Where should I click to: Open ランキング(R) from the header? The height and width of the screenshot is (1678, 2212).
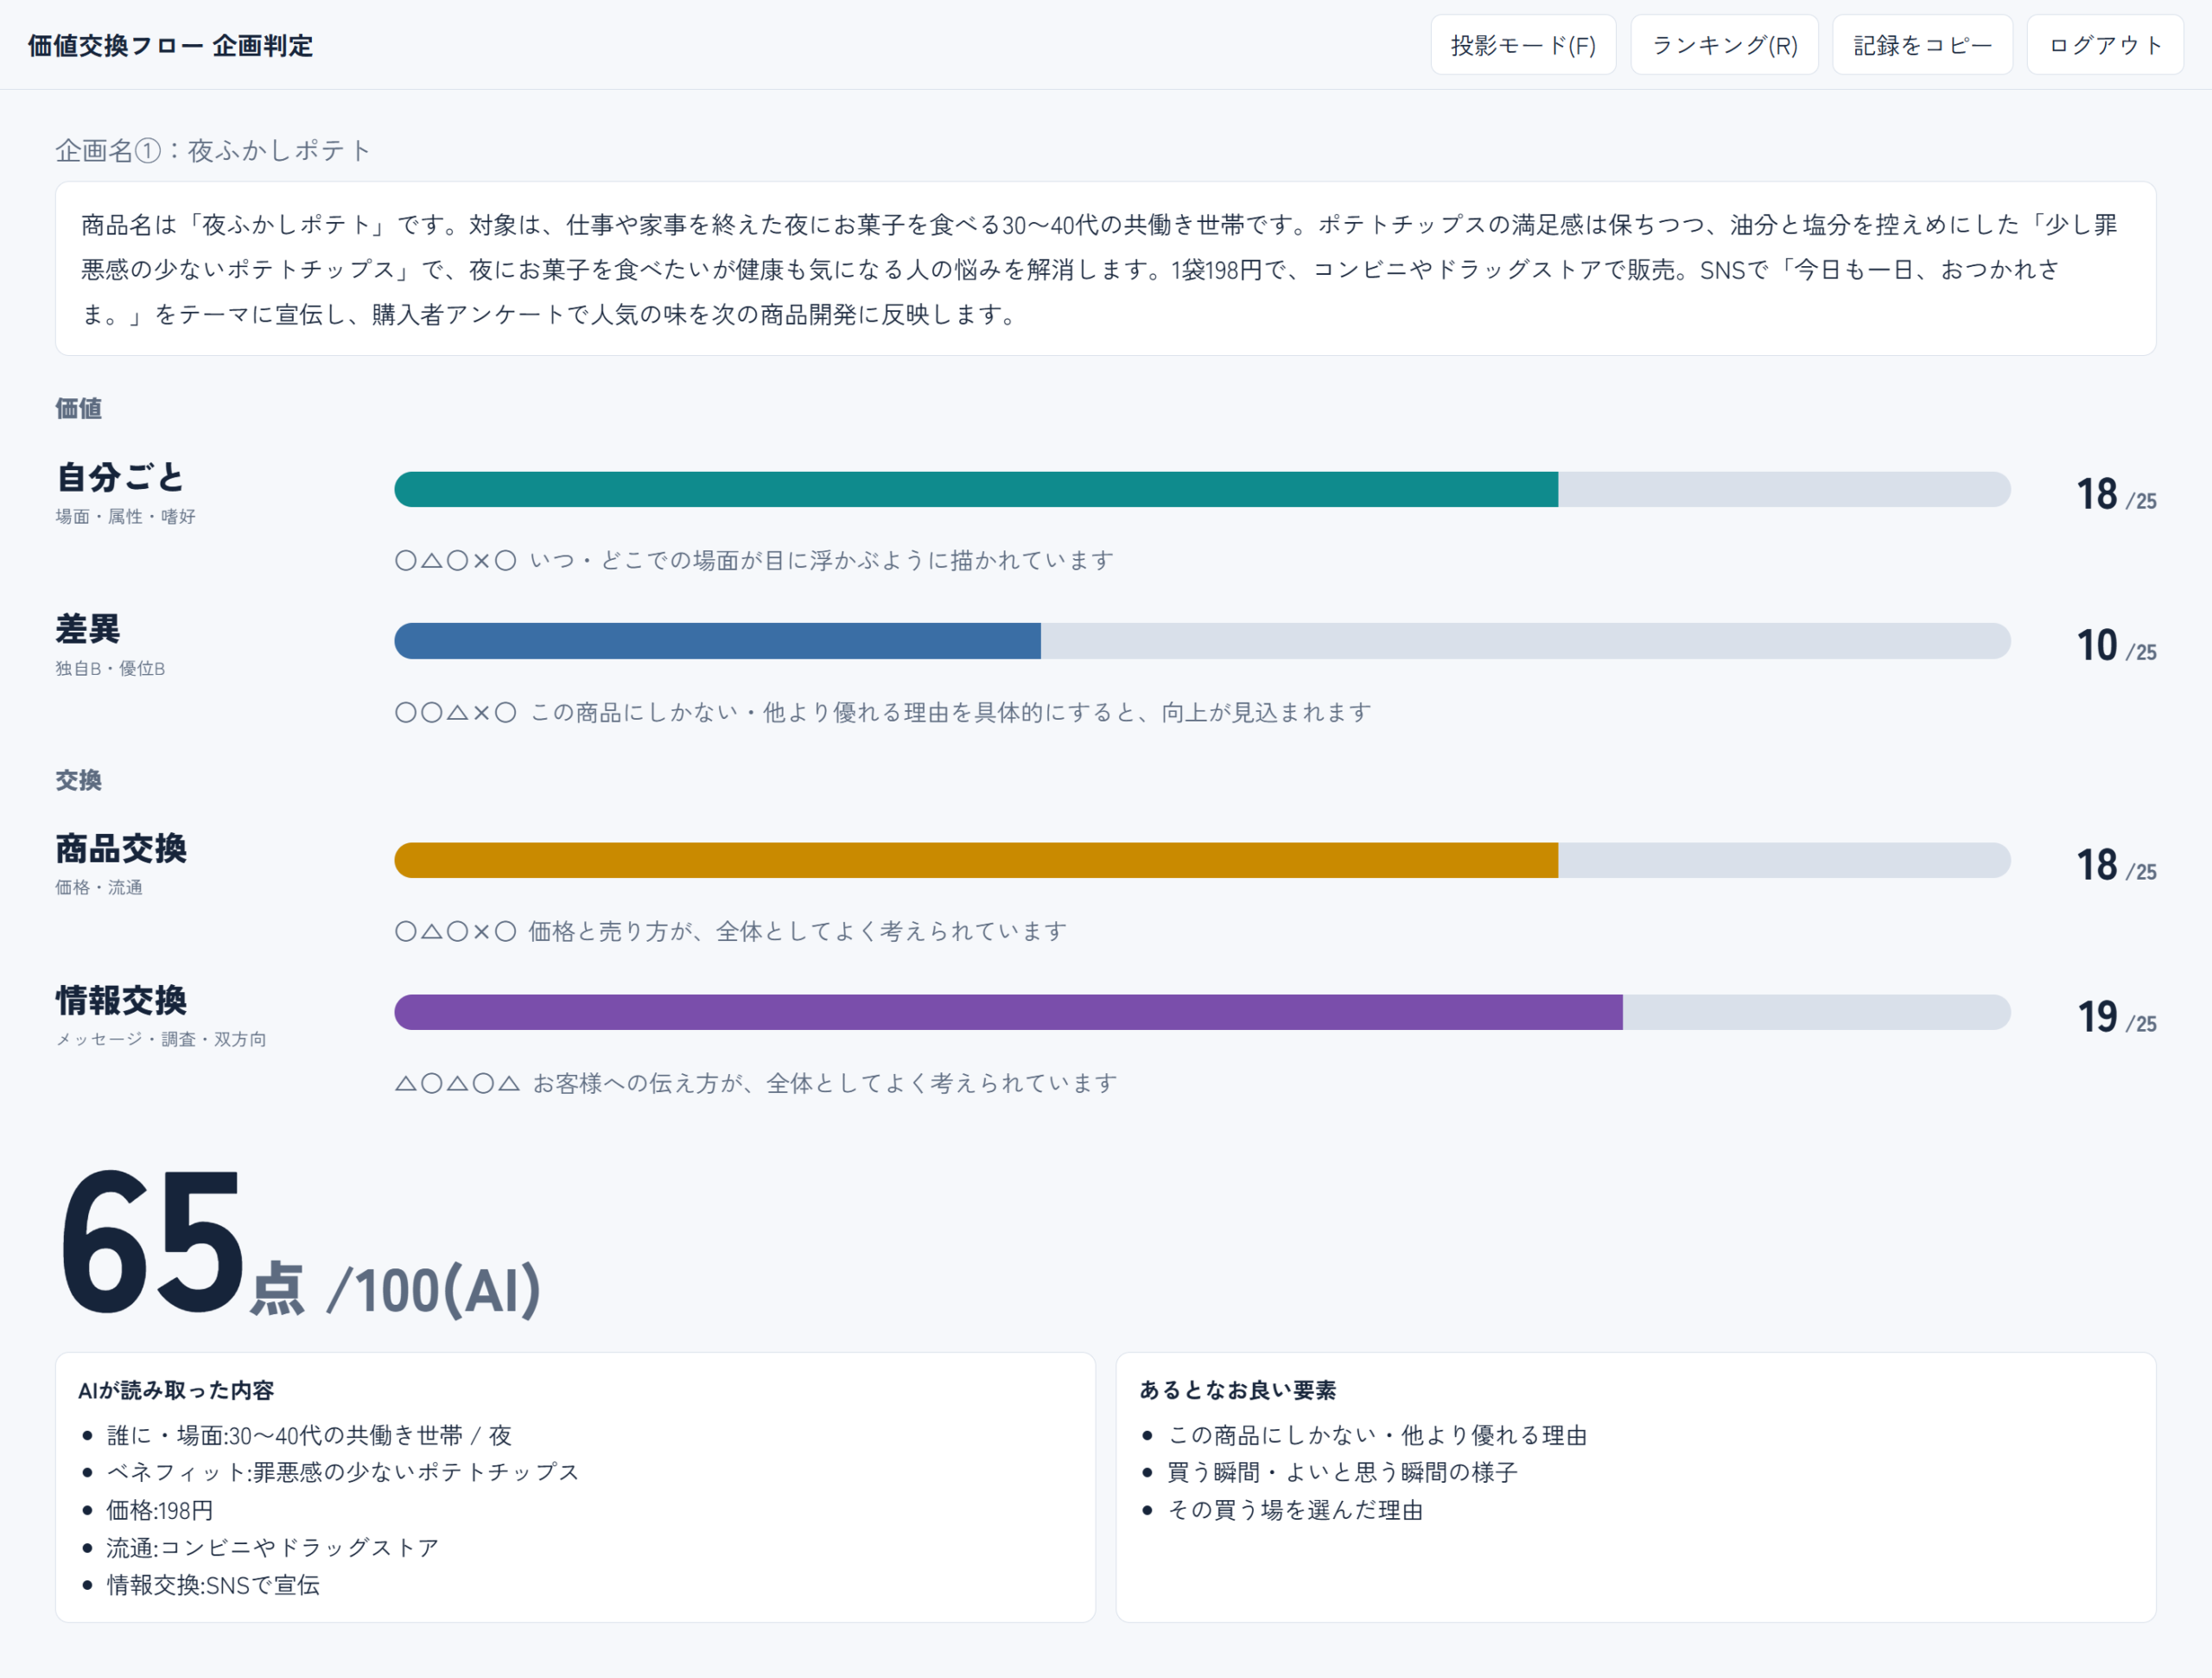point(1724,45)
